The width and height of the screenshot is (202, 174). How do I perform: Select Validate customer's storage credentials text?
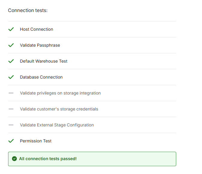click(59, 109)
